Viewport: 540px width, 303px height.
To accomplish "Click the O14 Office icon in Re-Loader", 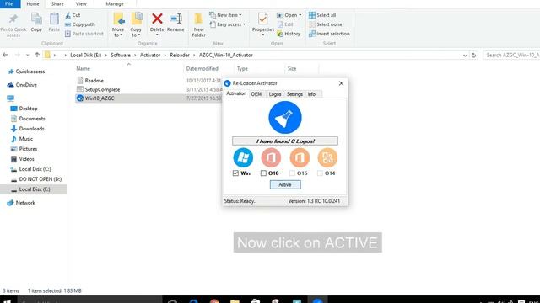I will click(x=327, y=157).
